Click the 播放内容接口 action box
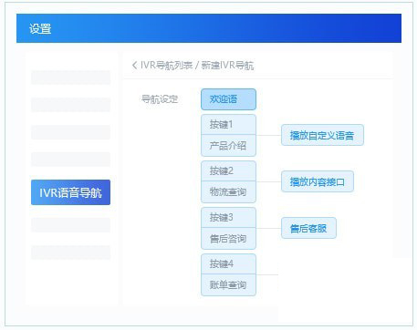This screenshot has width=417, height=330. (x=318, y=181)
